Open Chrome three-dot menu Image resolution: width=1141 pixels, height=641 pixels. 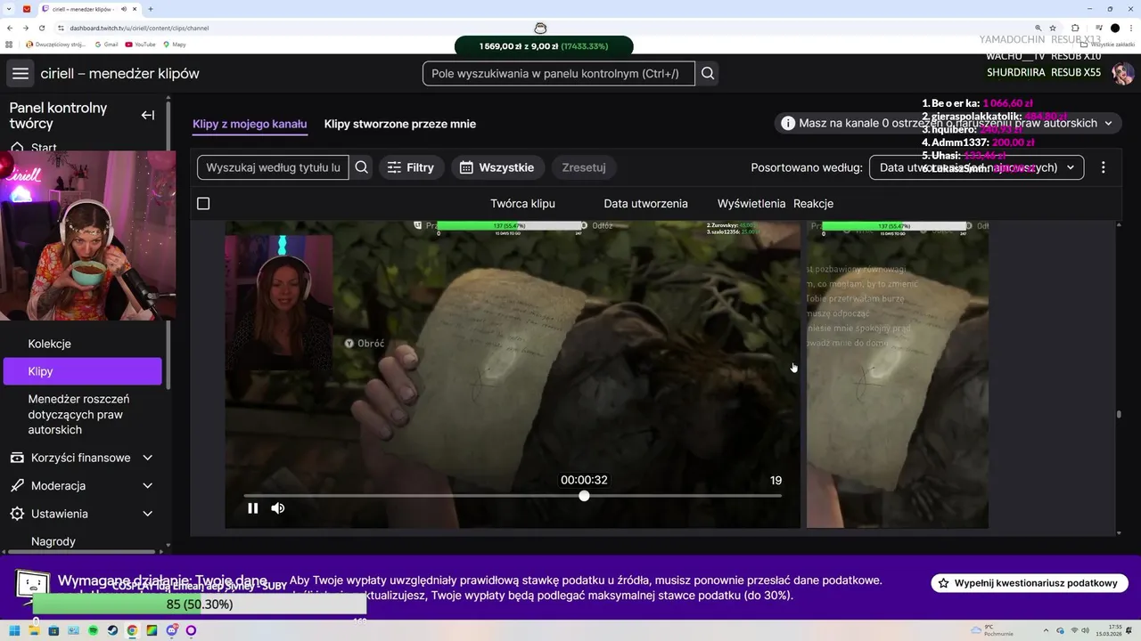tap(1131, 28)
